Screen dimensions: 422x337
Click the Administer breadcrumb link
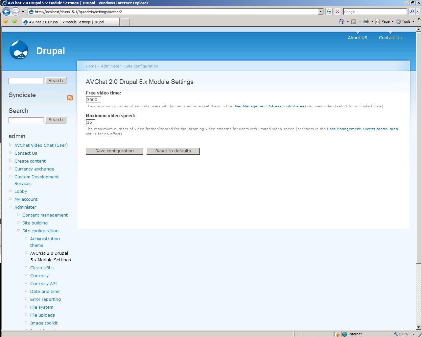[111, 66]
